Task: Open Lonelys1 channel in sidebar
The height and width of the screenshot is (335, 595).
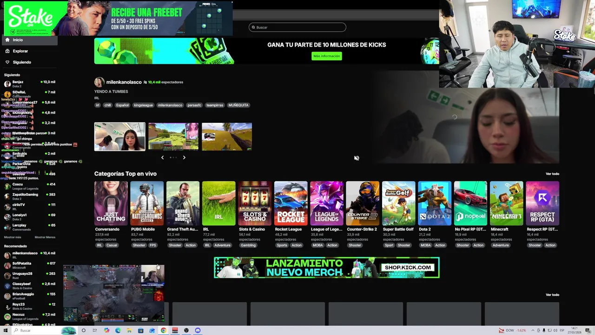Action: pyautogui.click(x=29, y=217)
